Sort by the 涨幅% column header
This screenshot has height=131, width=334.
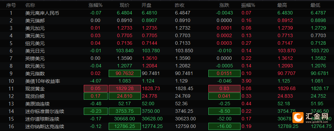coord(96,5)
